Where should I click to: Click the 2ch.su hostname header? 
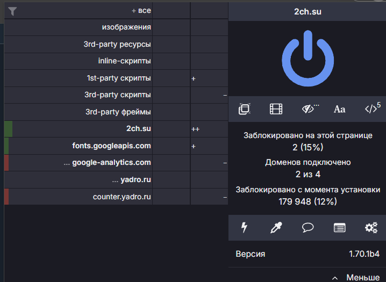(x=308, y=12)
